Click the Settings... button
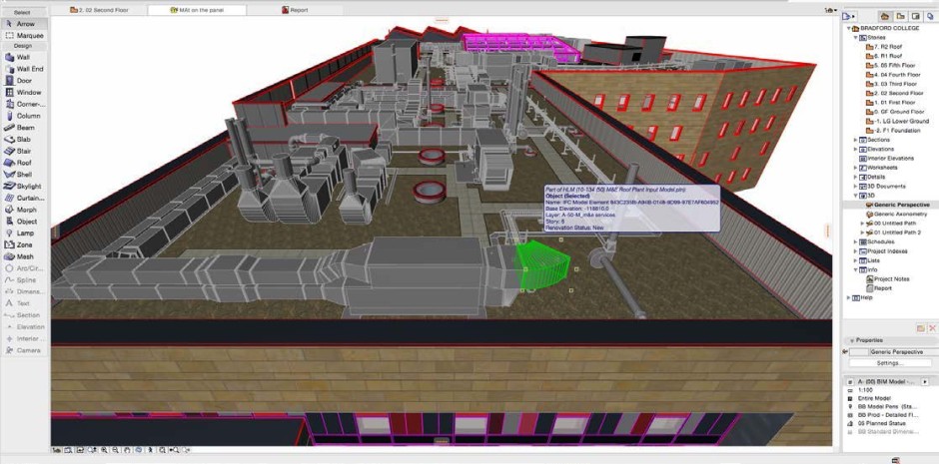Image resolution: width=939 pixels, height=464 pixels. [889, 363]
